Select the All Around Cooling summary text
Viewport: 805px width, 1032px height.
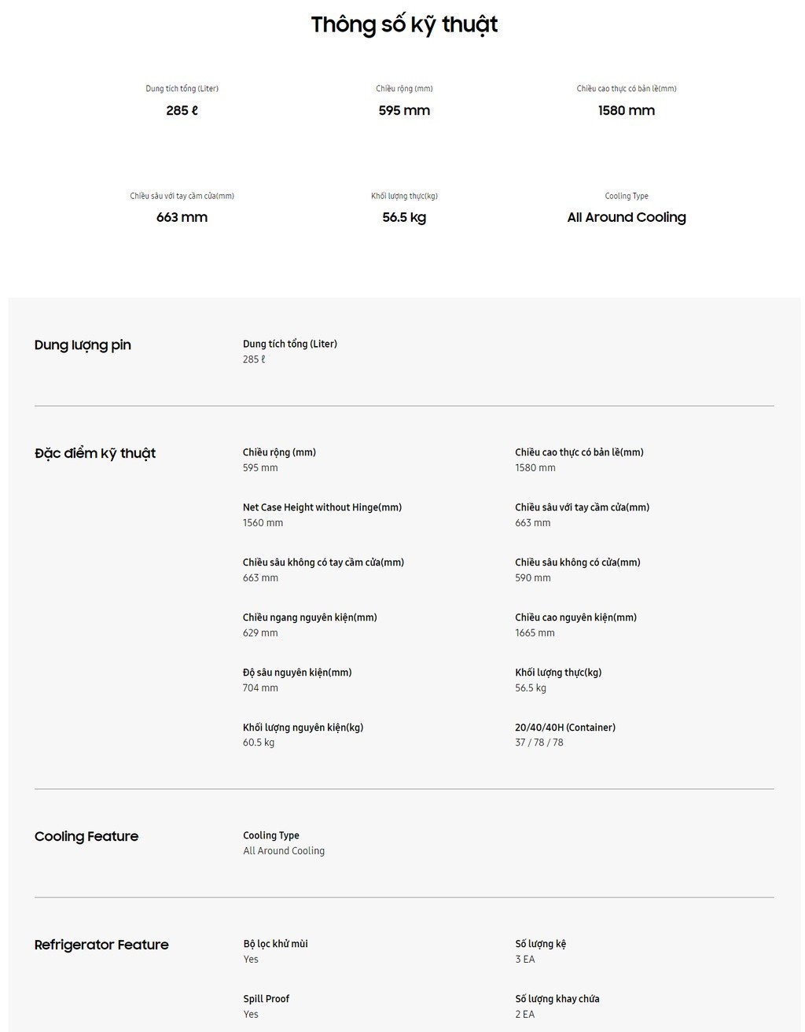(x=627, y=218)
